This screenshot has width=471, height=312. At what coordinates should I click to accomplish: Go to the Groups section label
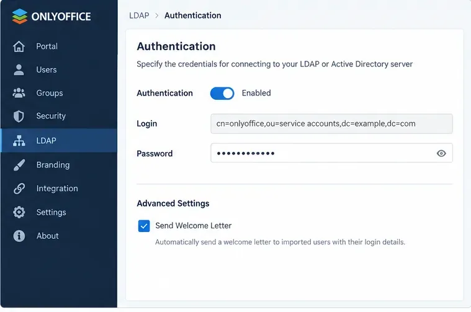pos(50,93)
